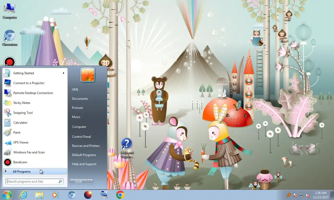The height and width of the screenshot is (200, 334).
Task: Open Control Panel from the Start menu
Action: (81, 137)
